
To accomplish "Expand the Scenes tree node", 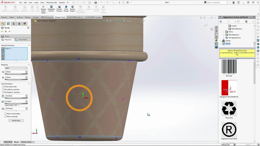I will pyautogui.click(x=220, y=41).
